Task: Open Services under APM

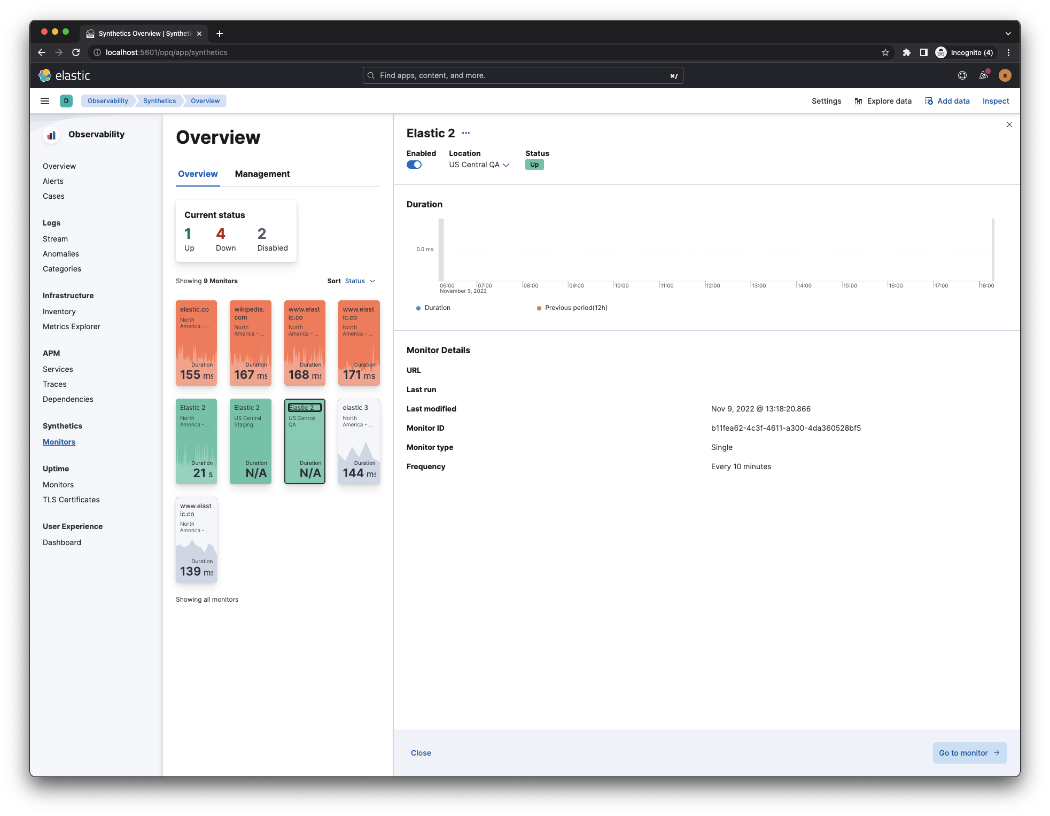Action: [58, 369]
